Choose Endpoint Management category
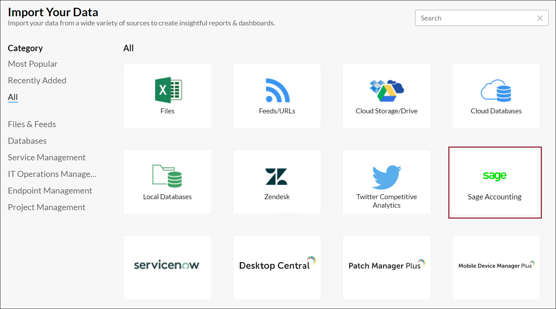 [x=50, y=191]
